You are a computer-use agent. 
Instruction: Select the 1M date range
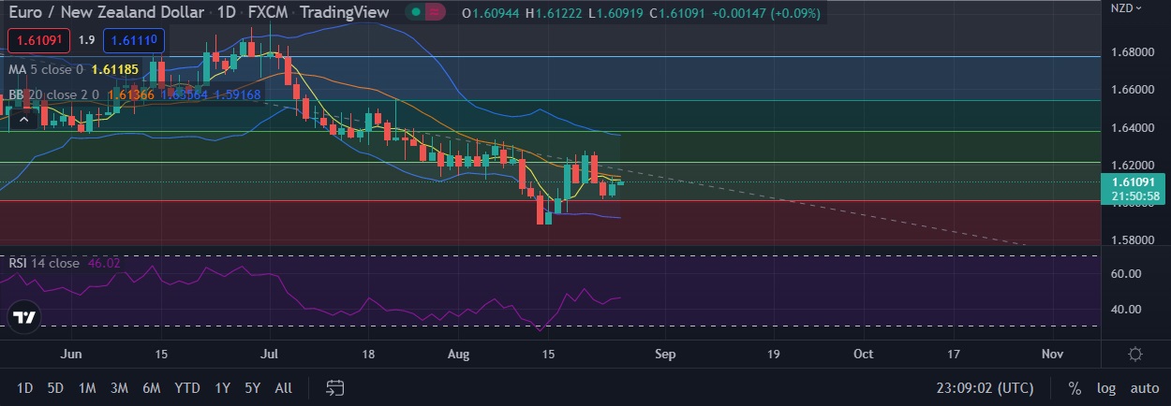[87, 387]
